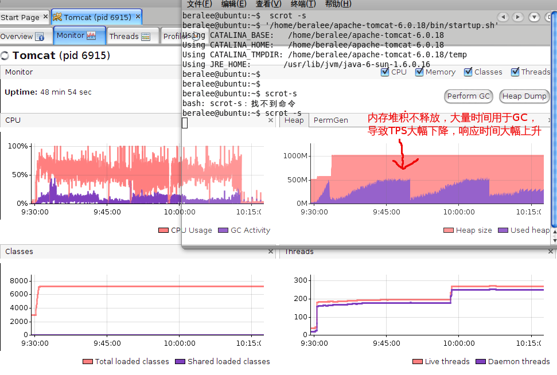This screenshot has height=375, width=557.
Task: Close the Threads chart panel
Action: (x=552, y=252)
